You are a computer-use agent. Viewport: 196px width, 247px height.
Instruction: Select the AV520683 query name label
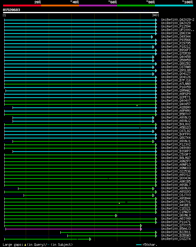click(x=12, y=10)
